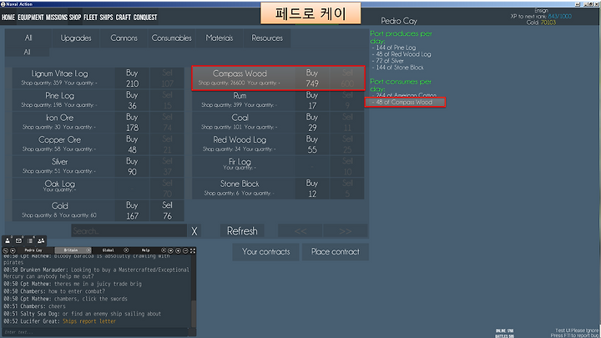Open the SHOP menu
Screen dimensions: 601x338
click(x=75, y=18)
